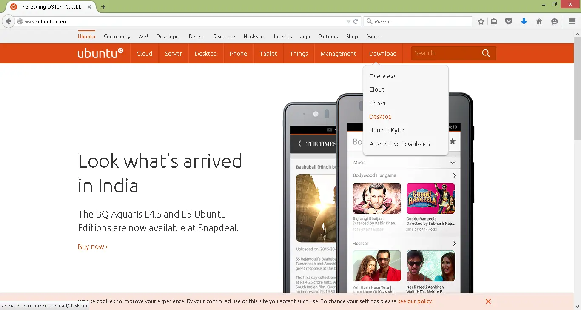Open Server in orange navigation bar
This screenshot has width=581, height=310.
pyautogui.click(x=174, y=54)
